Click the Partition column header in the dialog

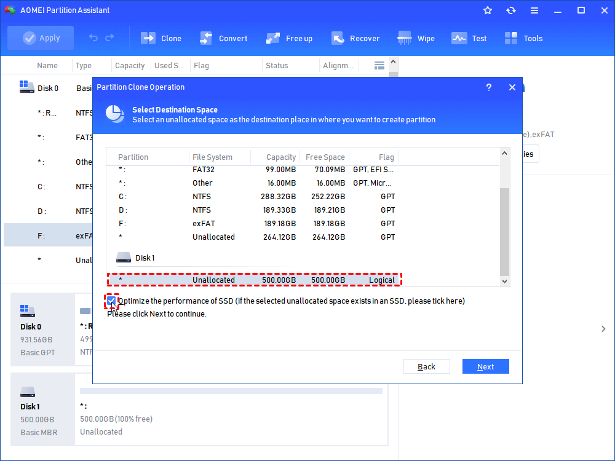(x=133, y=157)
